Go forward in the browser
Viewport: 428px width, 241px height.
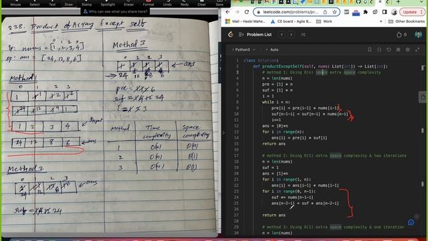(x=237, y=12)
